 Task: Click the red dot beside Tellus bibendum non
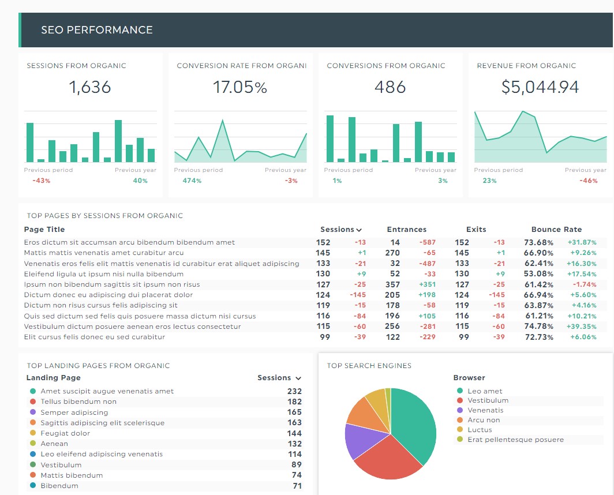point(33,402)
